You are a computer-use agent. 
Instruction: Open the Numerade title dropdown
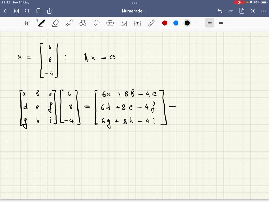(x=134, y=11)
